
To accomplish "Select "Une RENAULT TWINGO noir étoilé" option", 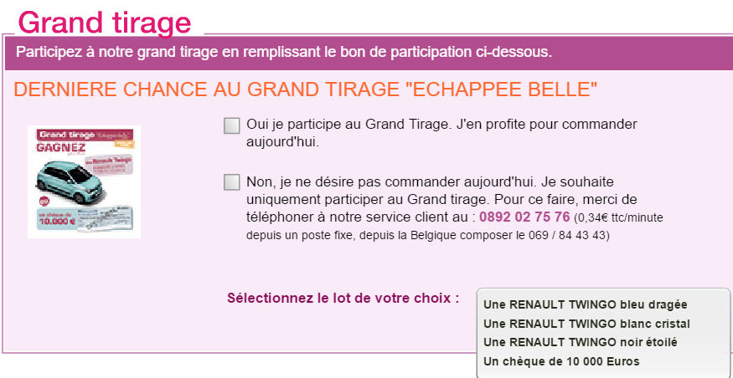I will click(581, 342).
